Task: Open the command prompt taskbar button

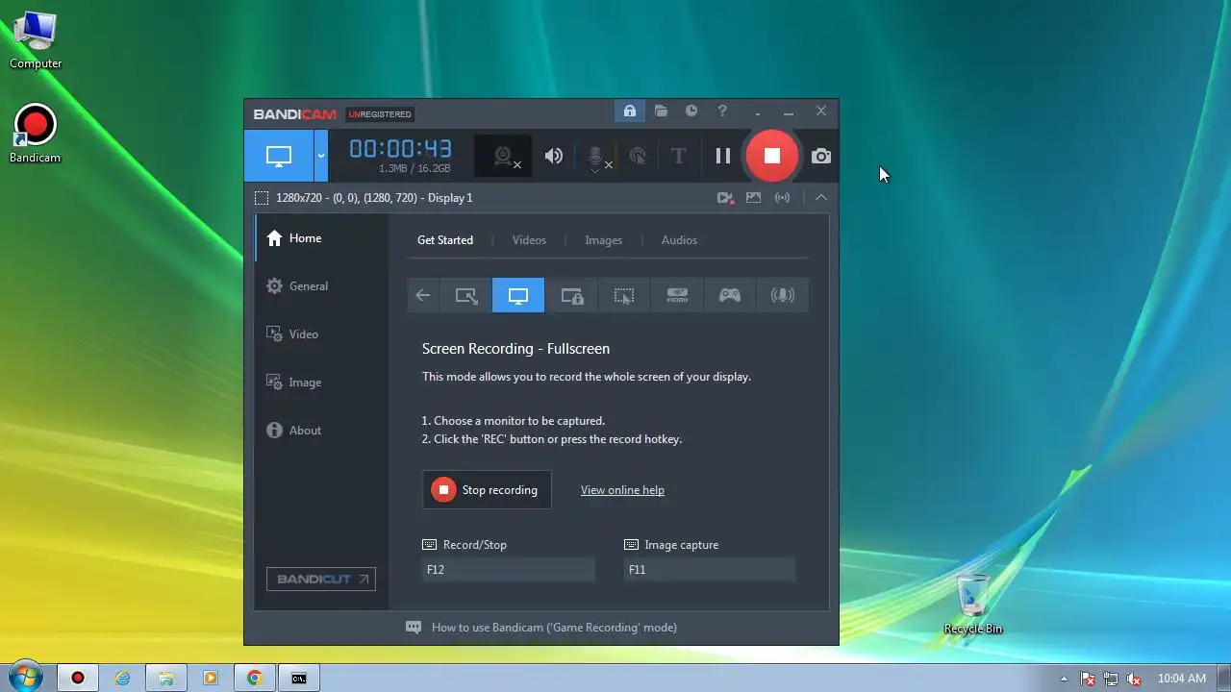Action: click(299, 678)
